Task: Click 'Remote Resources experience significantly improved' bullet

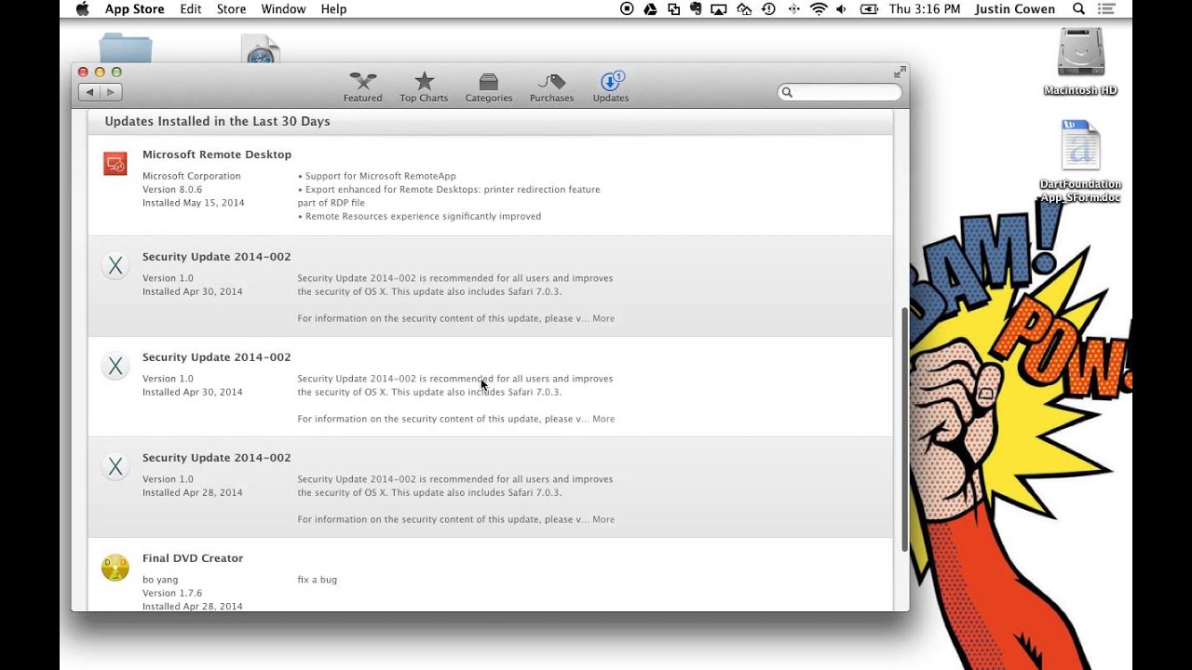Action: [419, 216]
